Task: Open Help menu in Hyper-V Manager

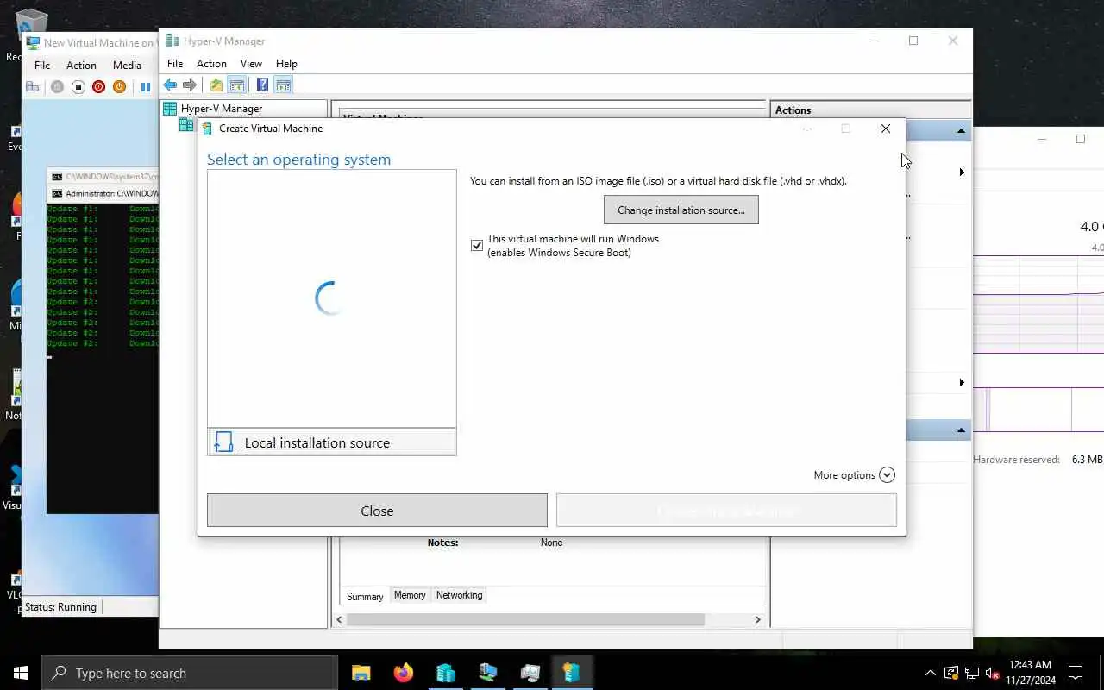Action: click(286, 64)
